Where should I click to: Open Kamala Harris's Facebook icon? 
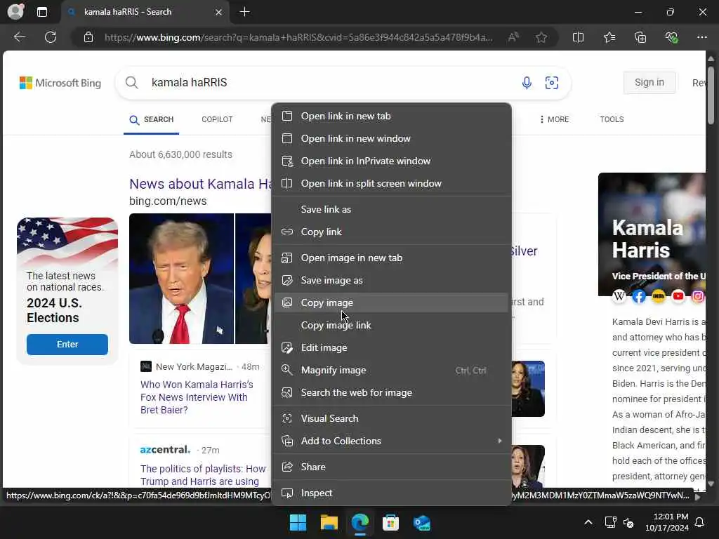(639, 296)
